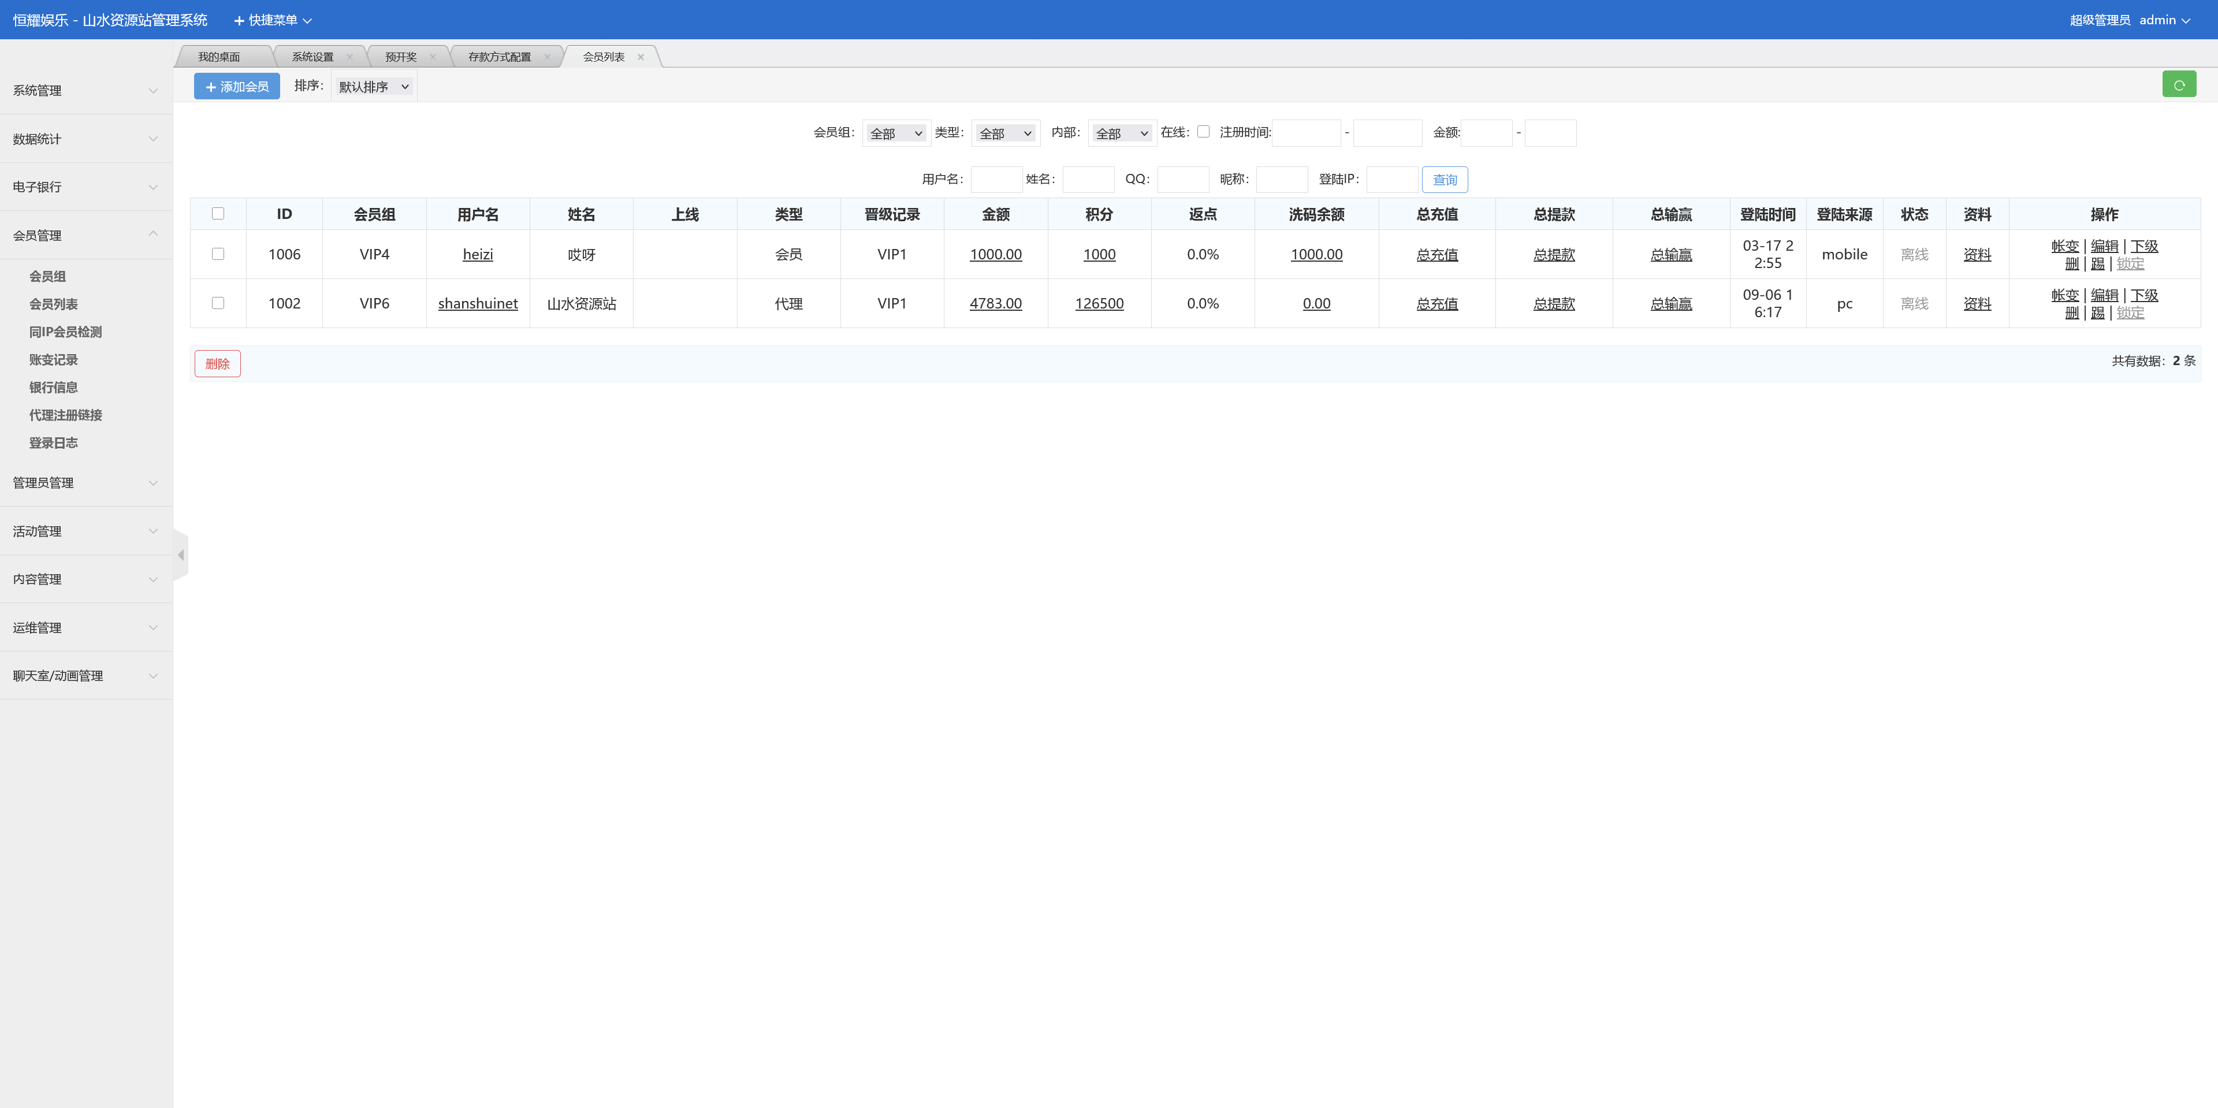Focus the 用户名 search input field
The height and width of the screenshot is (1108, 2218).
pyautogui.click(x=996, y=179)
